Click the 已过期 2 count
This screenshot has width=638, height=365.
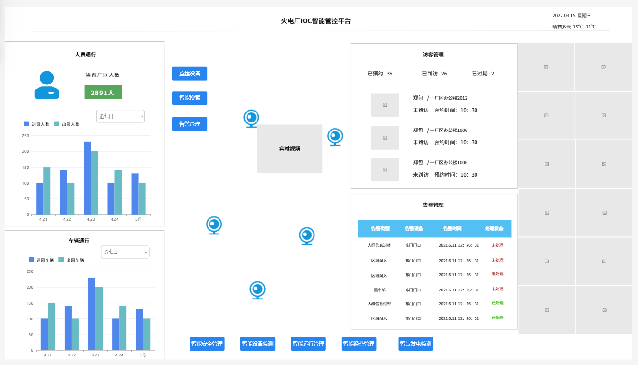[483, 74]
